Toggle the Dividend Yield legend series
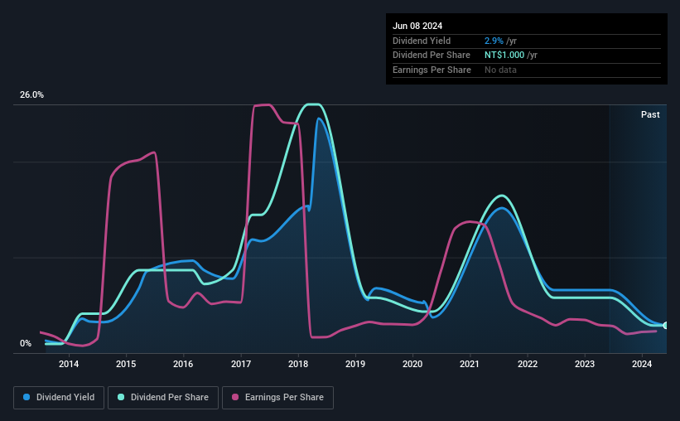 [59, 398]
